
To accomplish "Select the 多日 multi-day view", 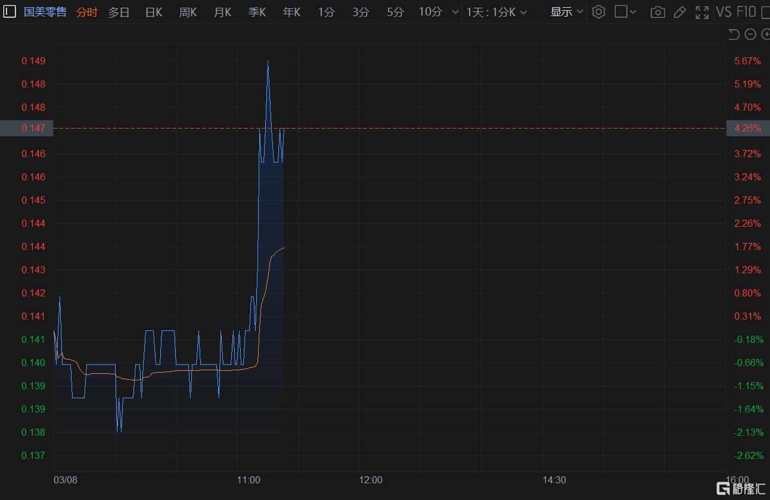I will click(x=119, y=12).
